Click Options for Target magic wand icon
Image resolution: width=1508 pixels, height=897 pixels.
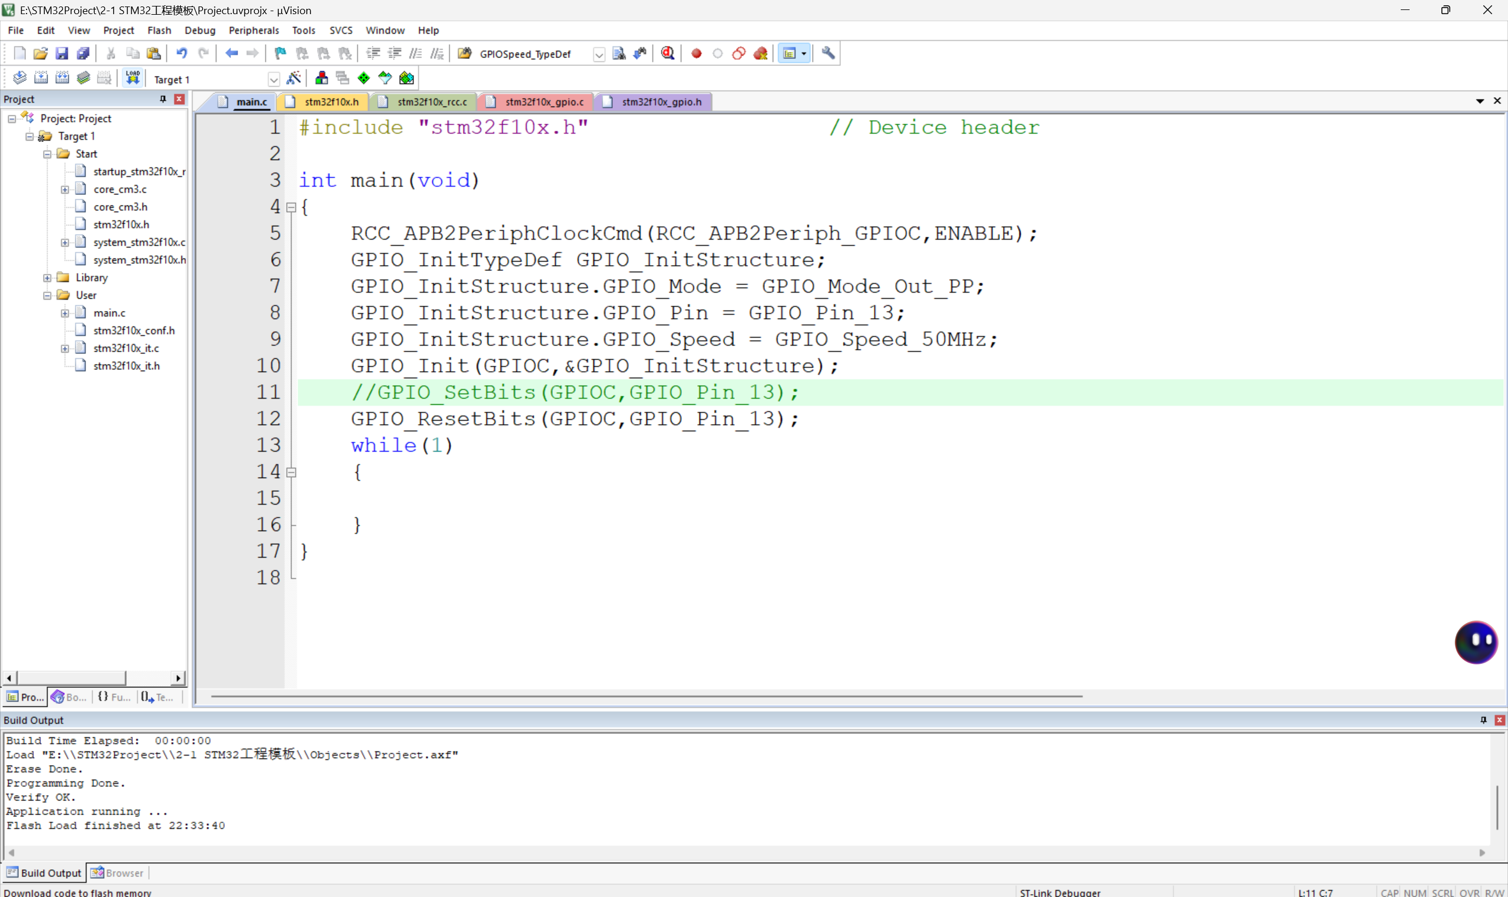(294, 77)
